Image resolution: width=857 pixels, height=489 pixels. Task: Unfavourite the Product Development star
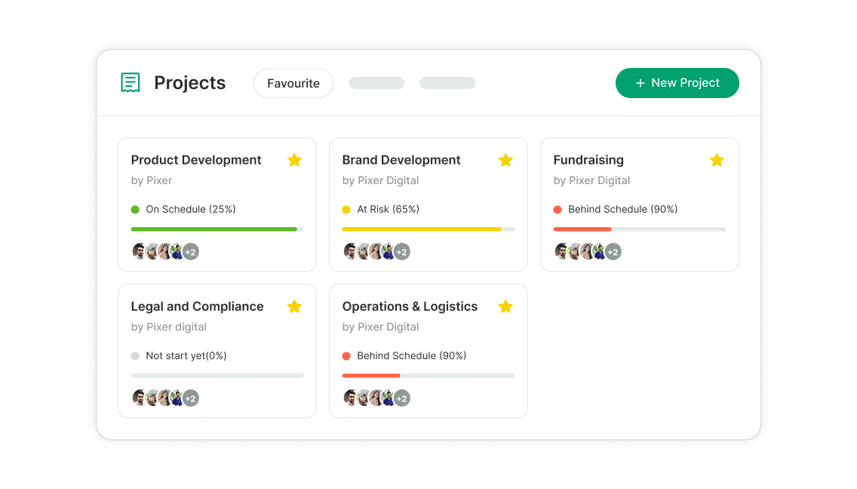(x=294, y=160)
